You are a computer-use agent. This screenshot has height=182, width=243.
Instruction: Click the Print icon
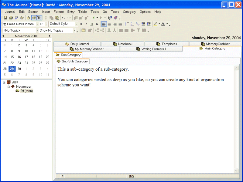click(11, 18)
